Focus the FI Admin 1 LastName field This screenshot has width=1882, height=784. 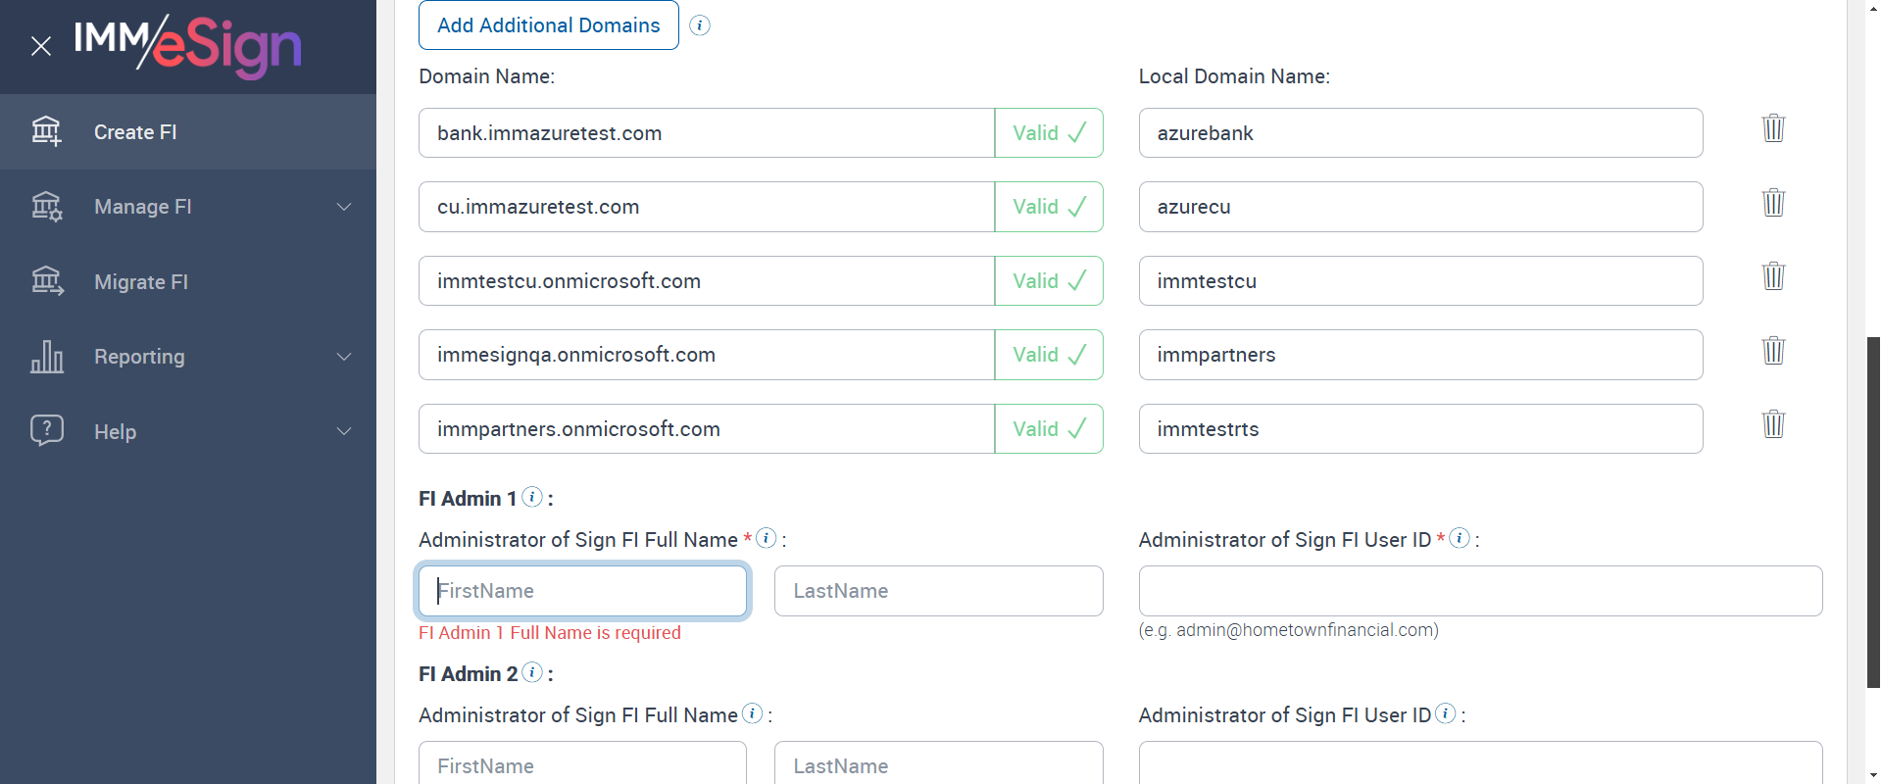tap(938, 591)
